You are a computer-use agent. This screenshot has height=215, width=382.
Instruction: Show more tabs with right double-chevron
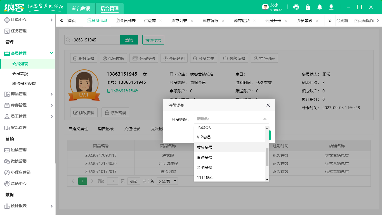[330, 21]
